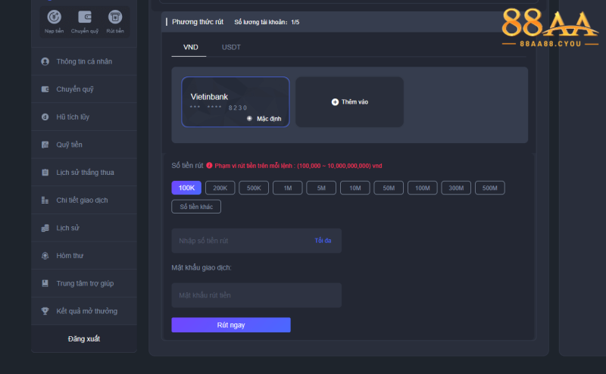Screen dimensions: 606x374
Task: Select the 50M amount button
Action: pyautogui.click(x=389, y=188)
